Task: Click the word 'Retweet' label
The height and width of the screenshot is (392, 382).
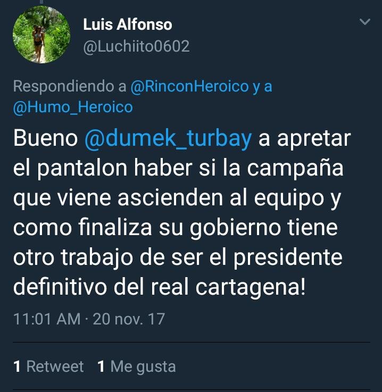Action: 55,367
